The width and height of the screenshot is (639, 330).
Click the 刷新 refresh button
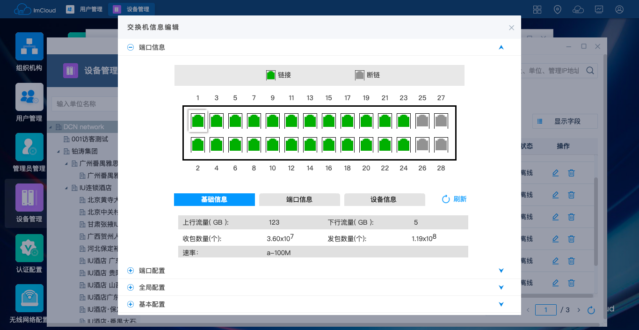tap(454, 199)
